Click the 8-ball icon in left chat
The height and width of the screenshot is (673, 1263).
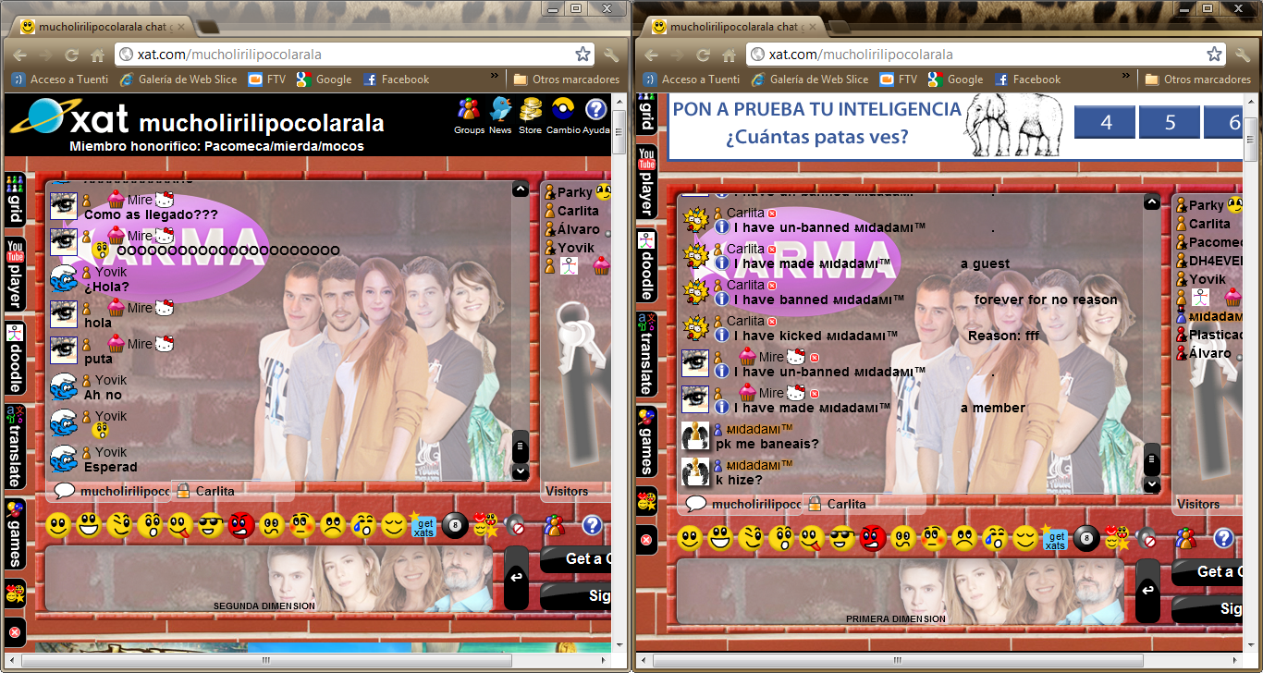454,525
